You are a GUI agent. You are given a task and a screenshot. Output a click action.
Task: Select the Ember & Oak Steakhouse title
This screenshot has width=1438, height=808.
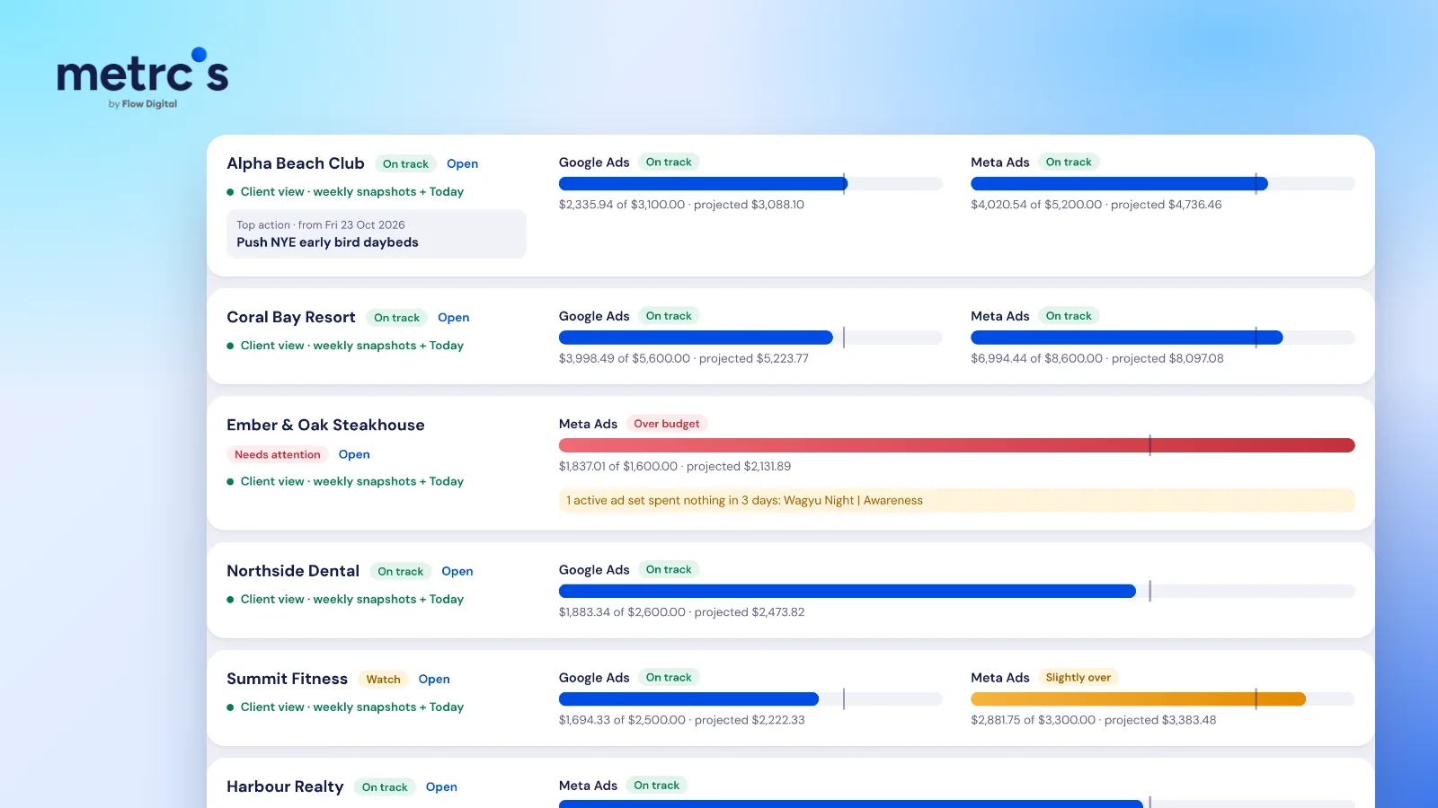[325, 426]
